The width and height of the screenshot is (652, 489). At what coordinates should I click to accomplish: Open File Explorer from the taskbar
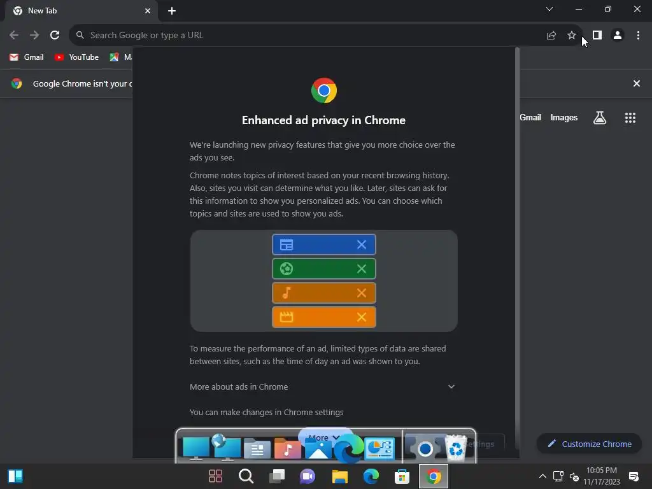(x=339, y=476)
